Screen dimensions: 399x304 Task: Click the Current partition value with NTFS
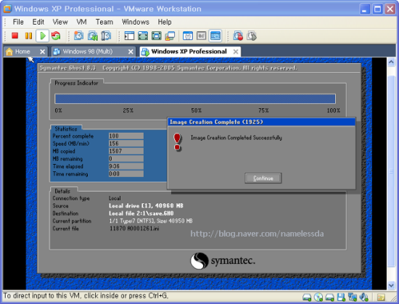coord(151,221)
